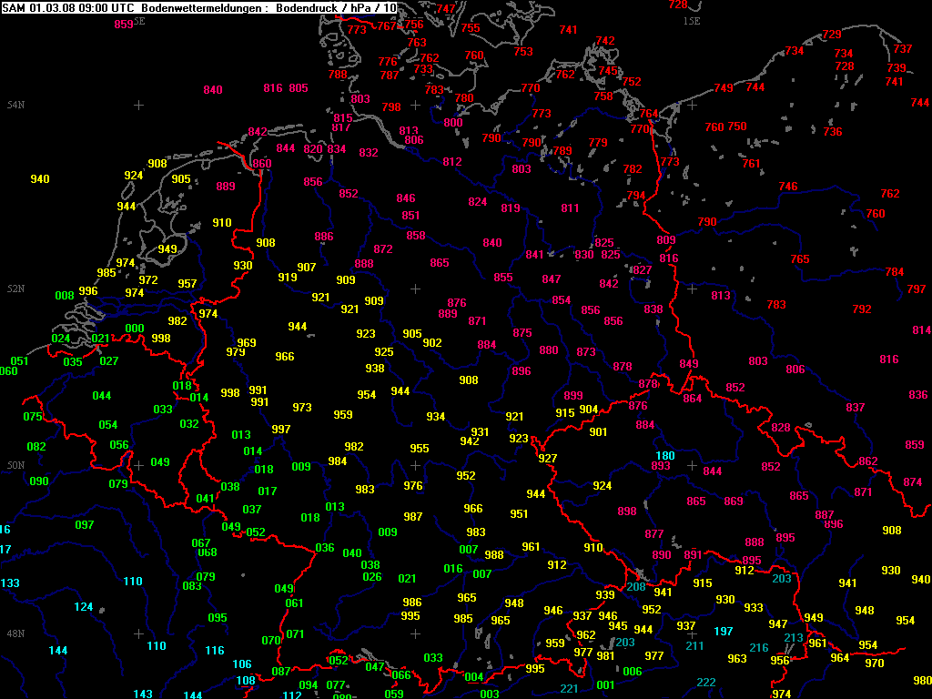Select the teal reading 221
This screenshot has width=932, height=699.
(569, 688)
